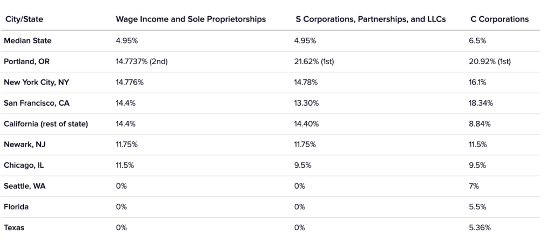This screenshot has width=553, height=241.
Task: Select the New York City, NY row label
Action: click(x=37, y=82)
